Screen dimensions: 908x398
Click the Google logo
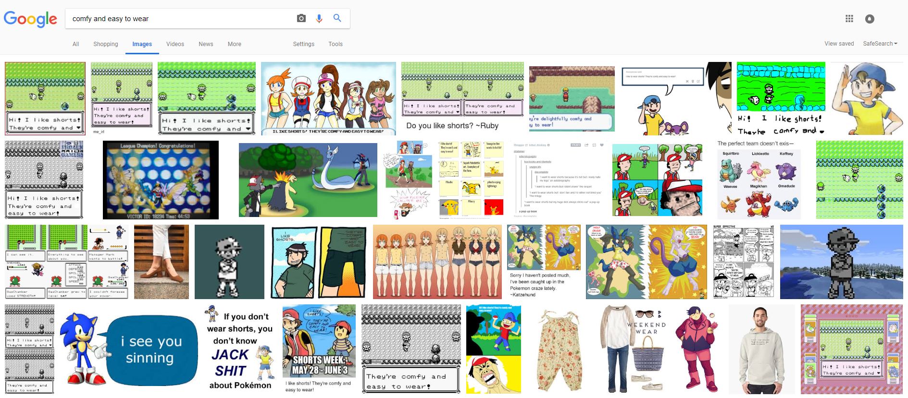(x=30, y=19)
